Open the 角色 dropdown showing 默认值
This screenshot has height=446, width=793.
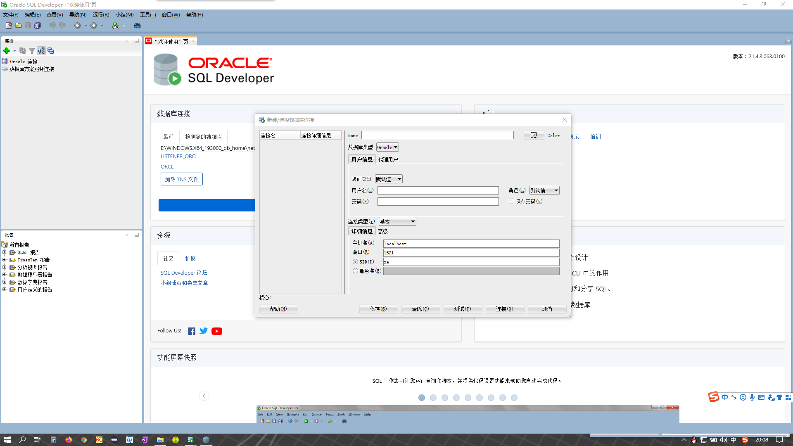point(544,190)
